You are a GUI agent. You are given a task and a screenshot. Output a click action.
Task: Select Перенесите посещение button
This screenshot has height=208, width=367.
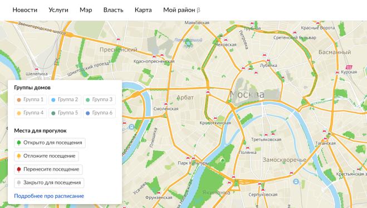(48, 170)
